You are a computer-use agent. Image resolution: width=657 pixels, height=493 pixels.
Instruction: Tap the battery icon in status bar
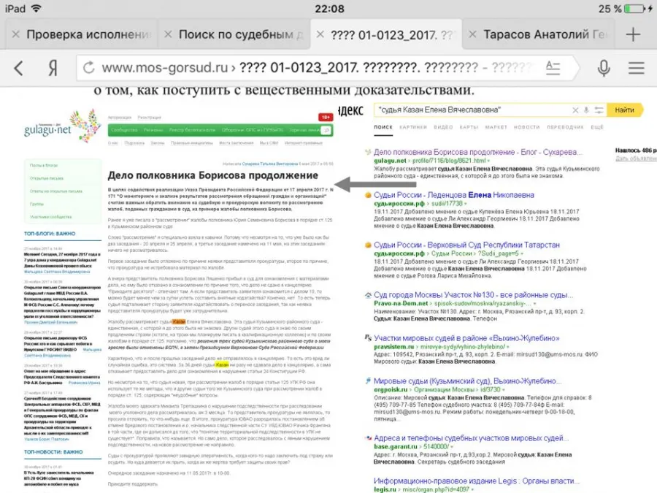pyautogui.click(x=635, y=8)
